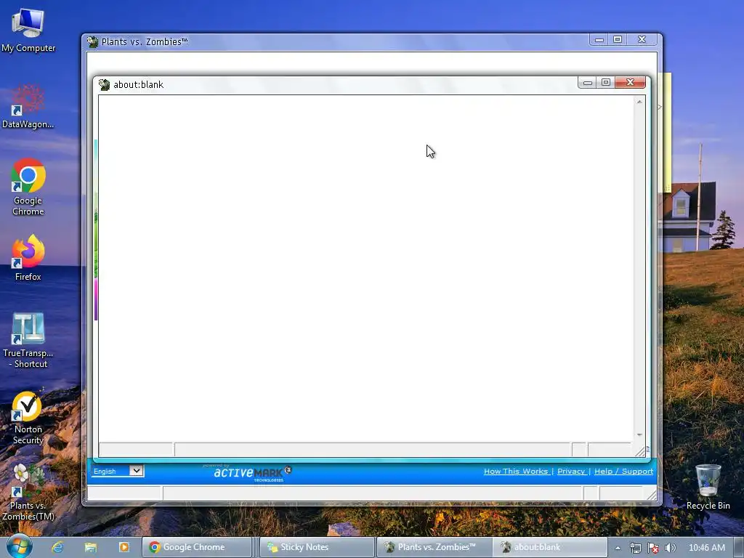This screenshot has width=744, height=558.
Task: Open Windows Explorer folder in taskbar
Action: [x=91, y=547]
